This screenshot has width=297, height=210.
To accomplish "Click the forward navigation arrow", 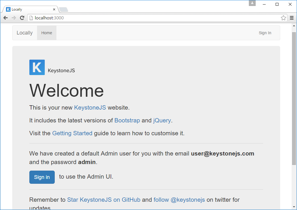I will 13,18.
